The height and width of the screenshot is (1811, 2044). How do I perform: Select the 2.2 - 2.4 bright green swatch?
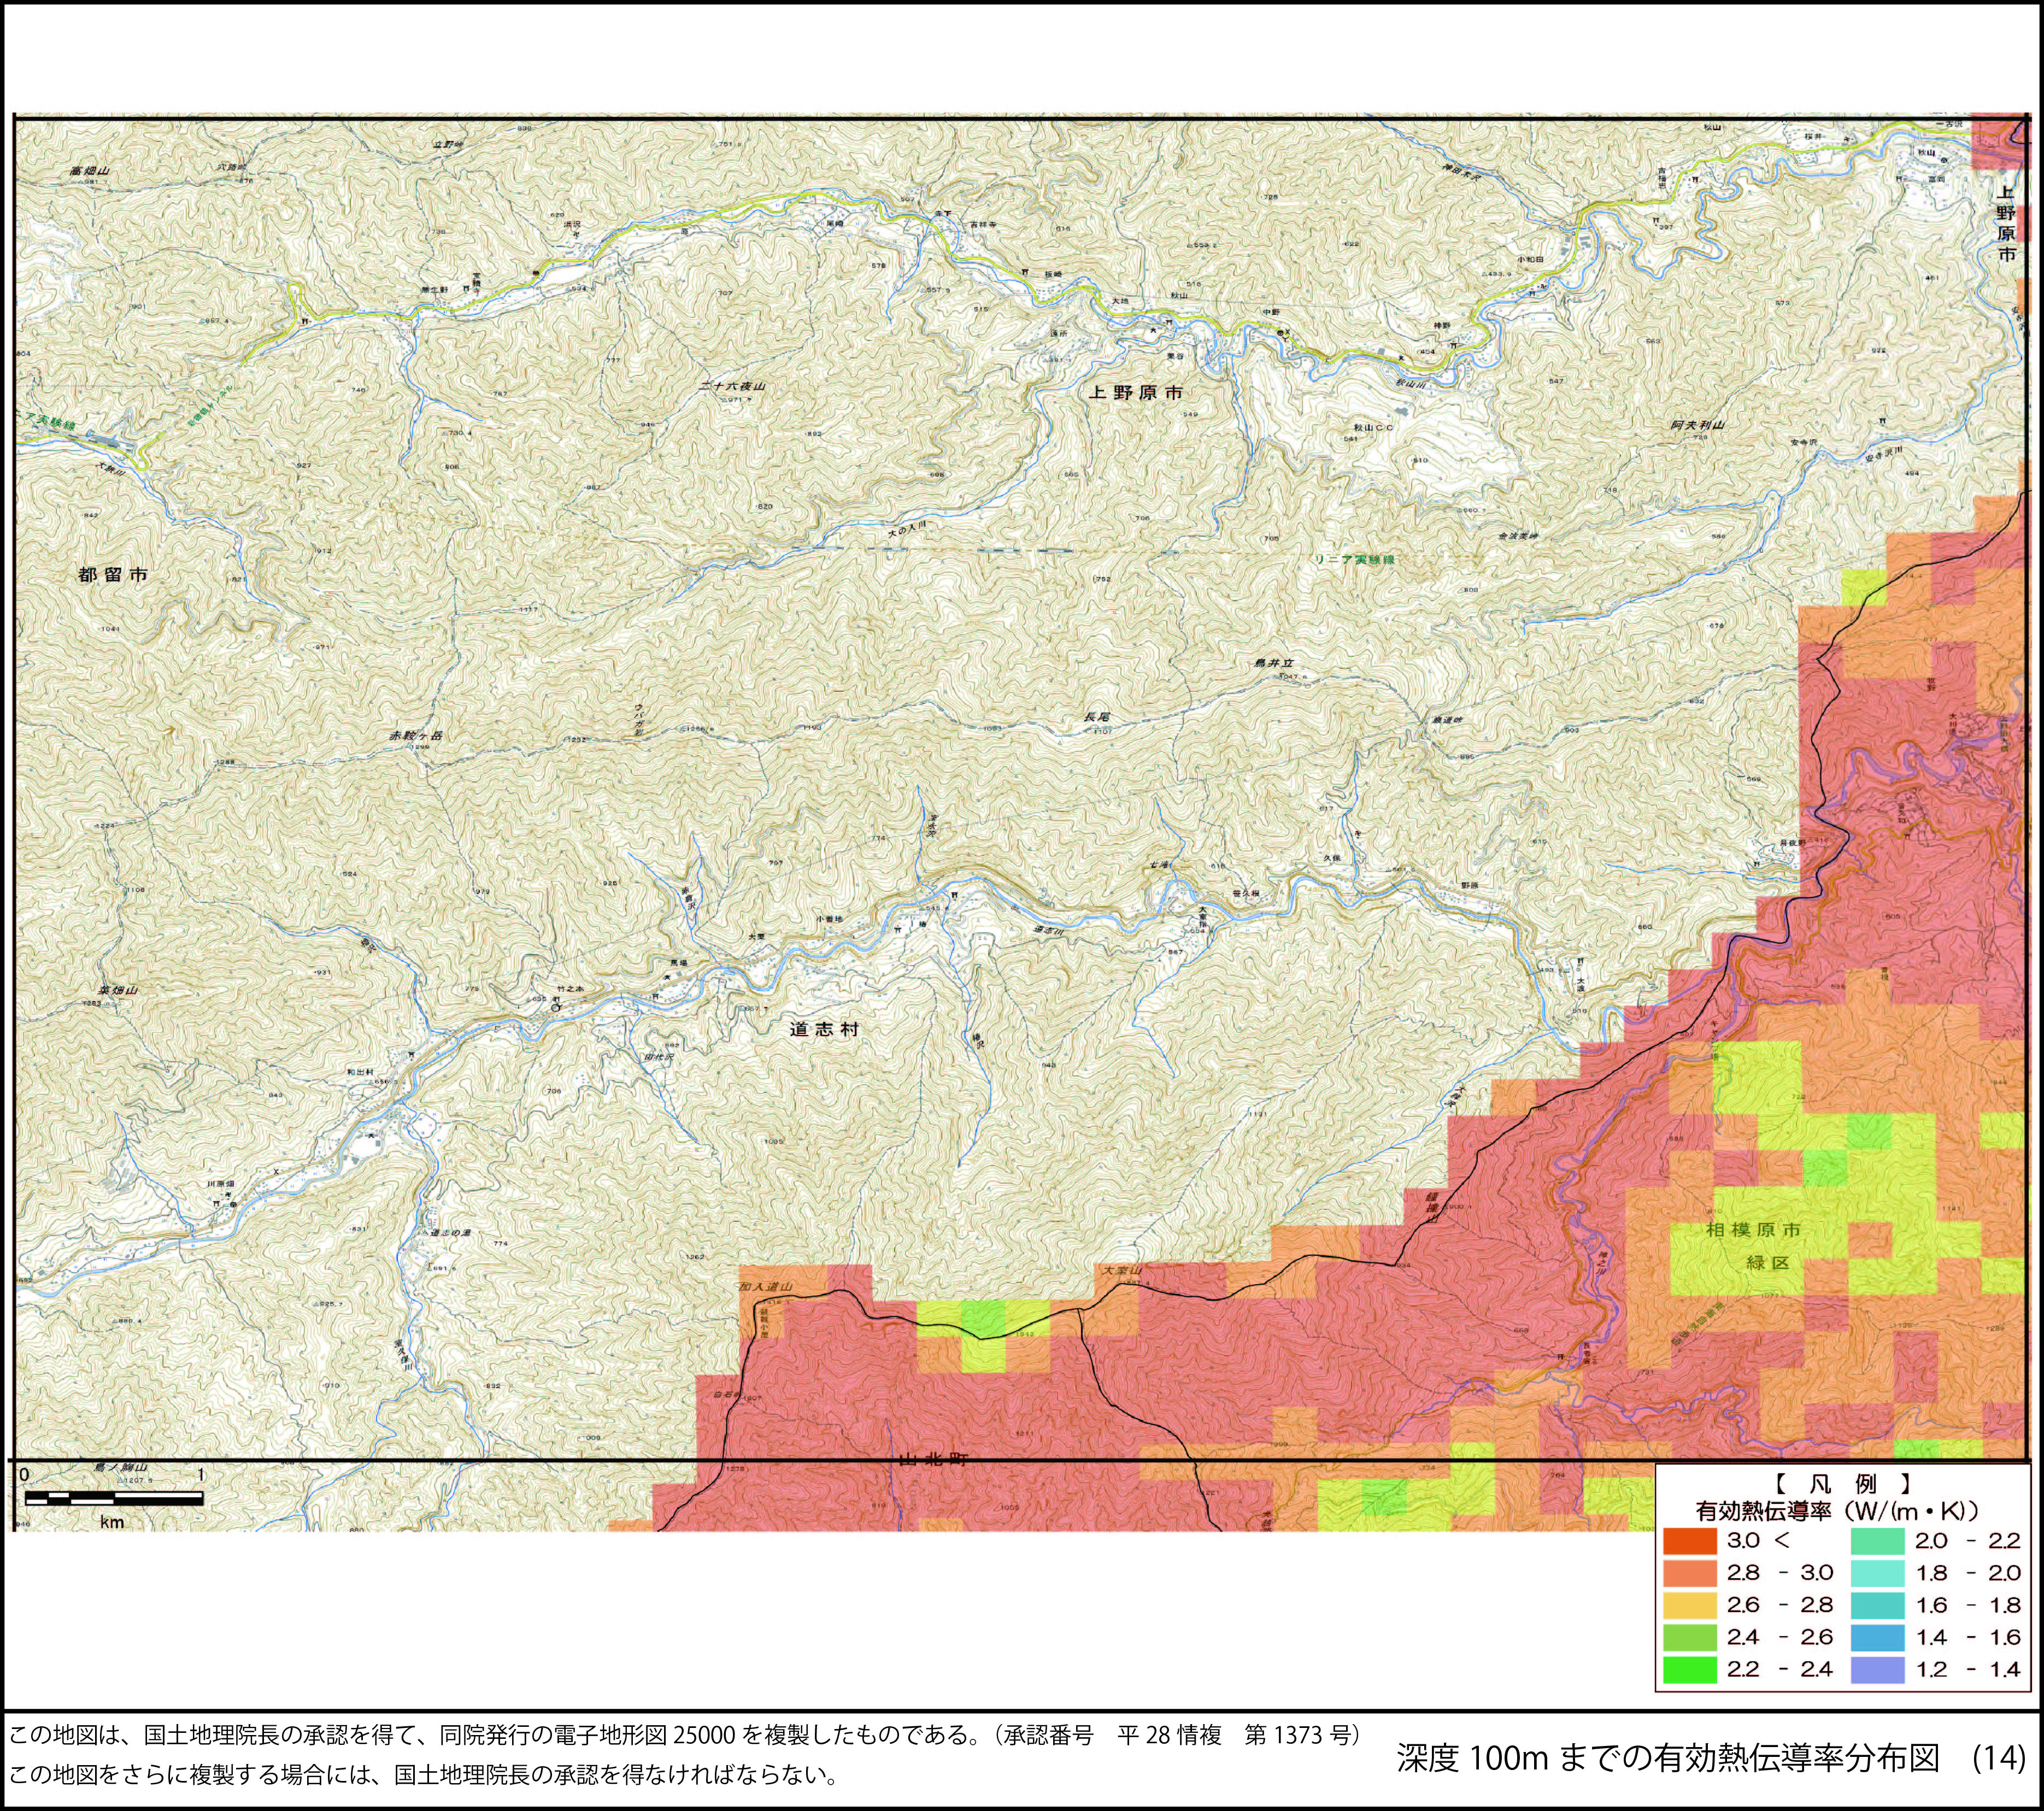pos(1690,1669)
